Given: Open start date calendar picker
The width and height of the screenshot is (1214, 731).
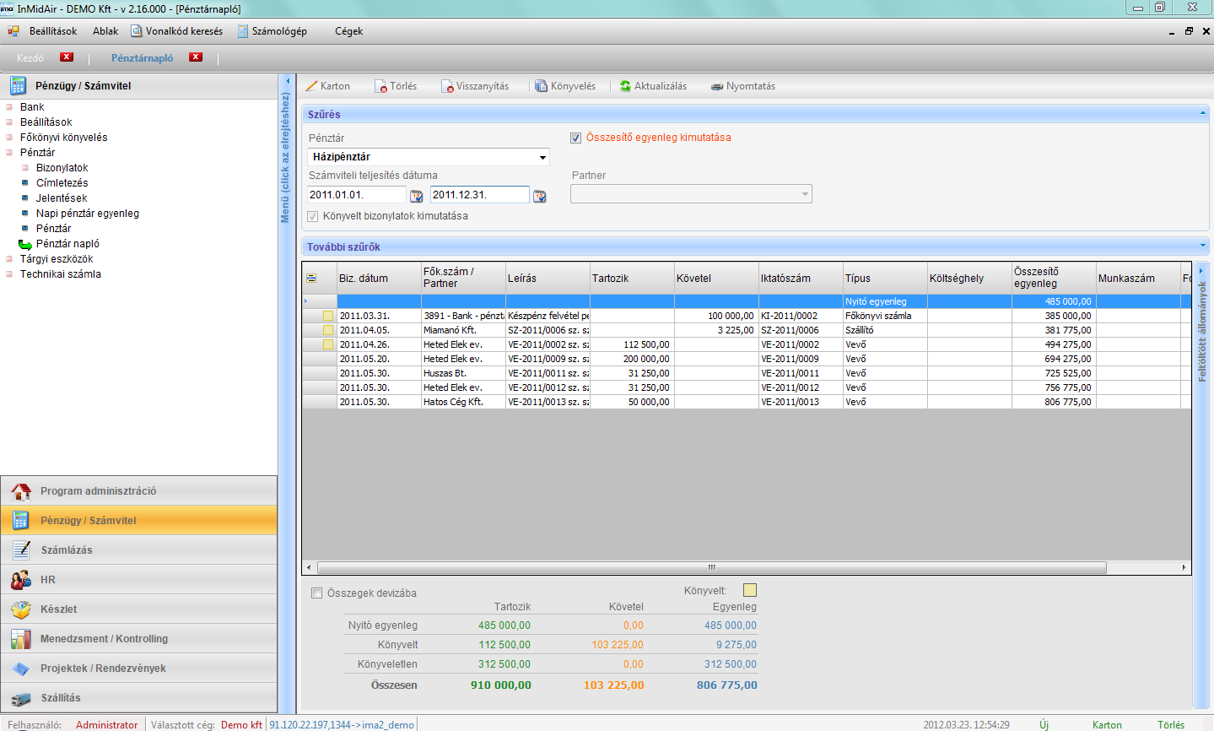Looking at the screenshot, I should (417, 196).
